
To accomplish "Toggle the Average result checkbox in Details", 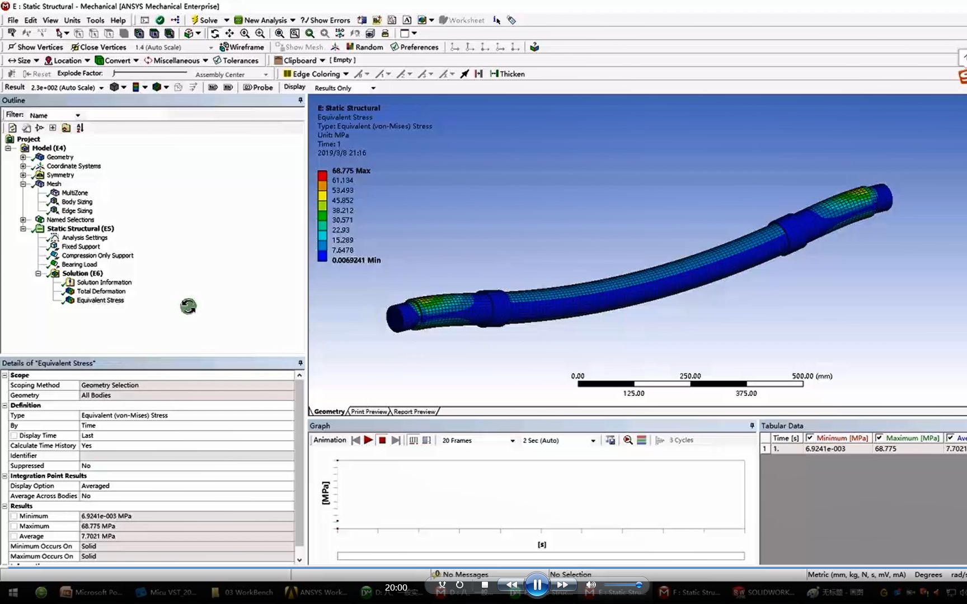I will click(x=14, y=536).
